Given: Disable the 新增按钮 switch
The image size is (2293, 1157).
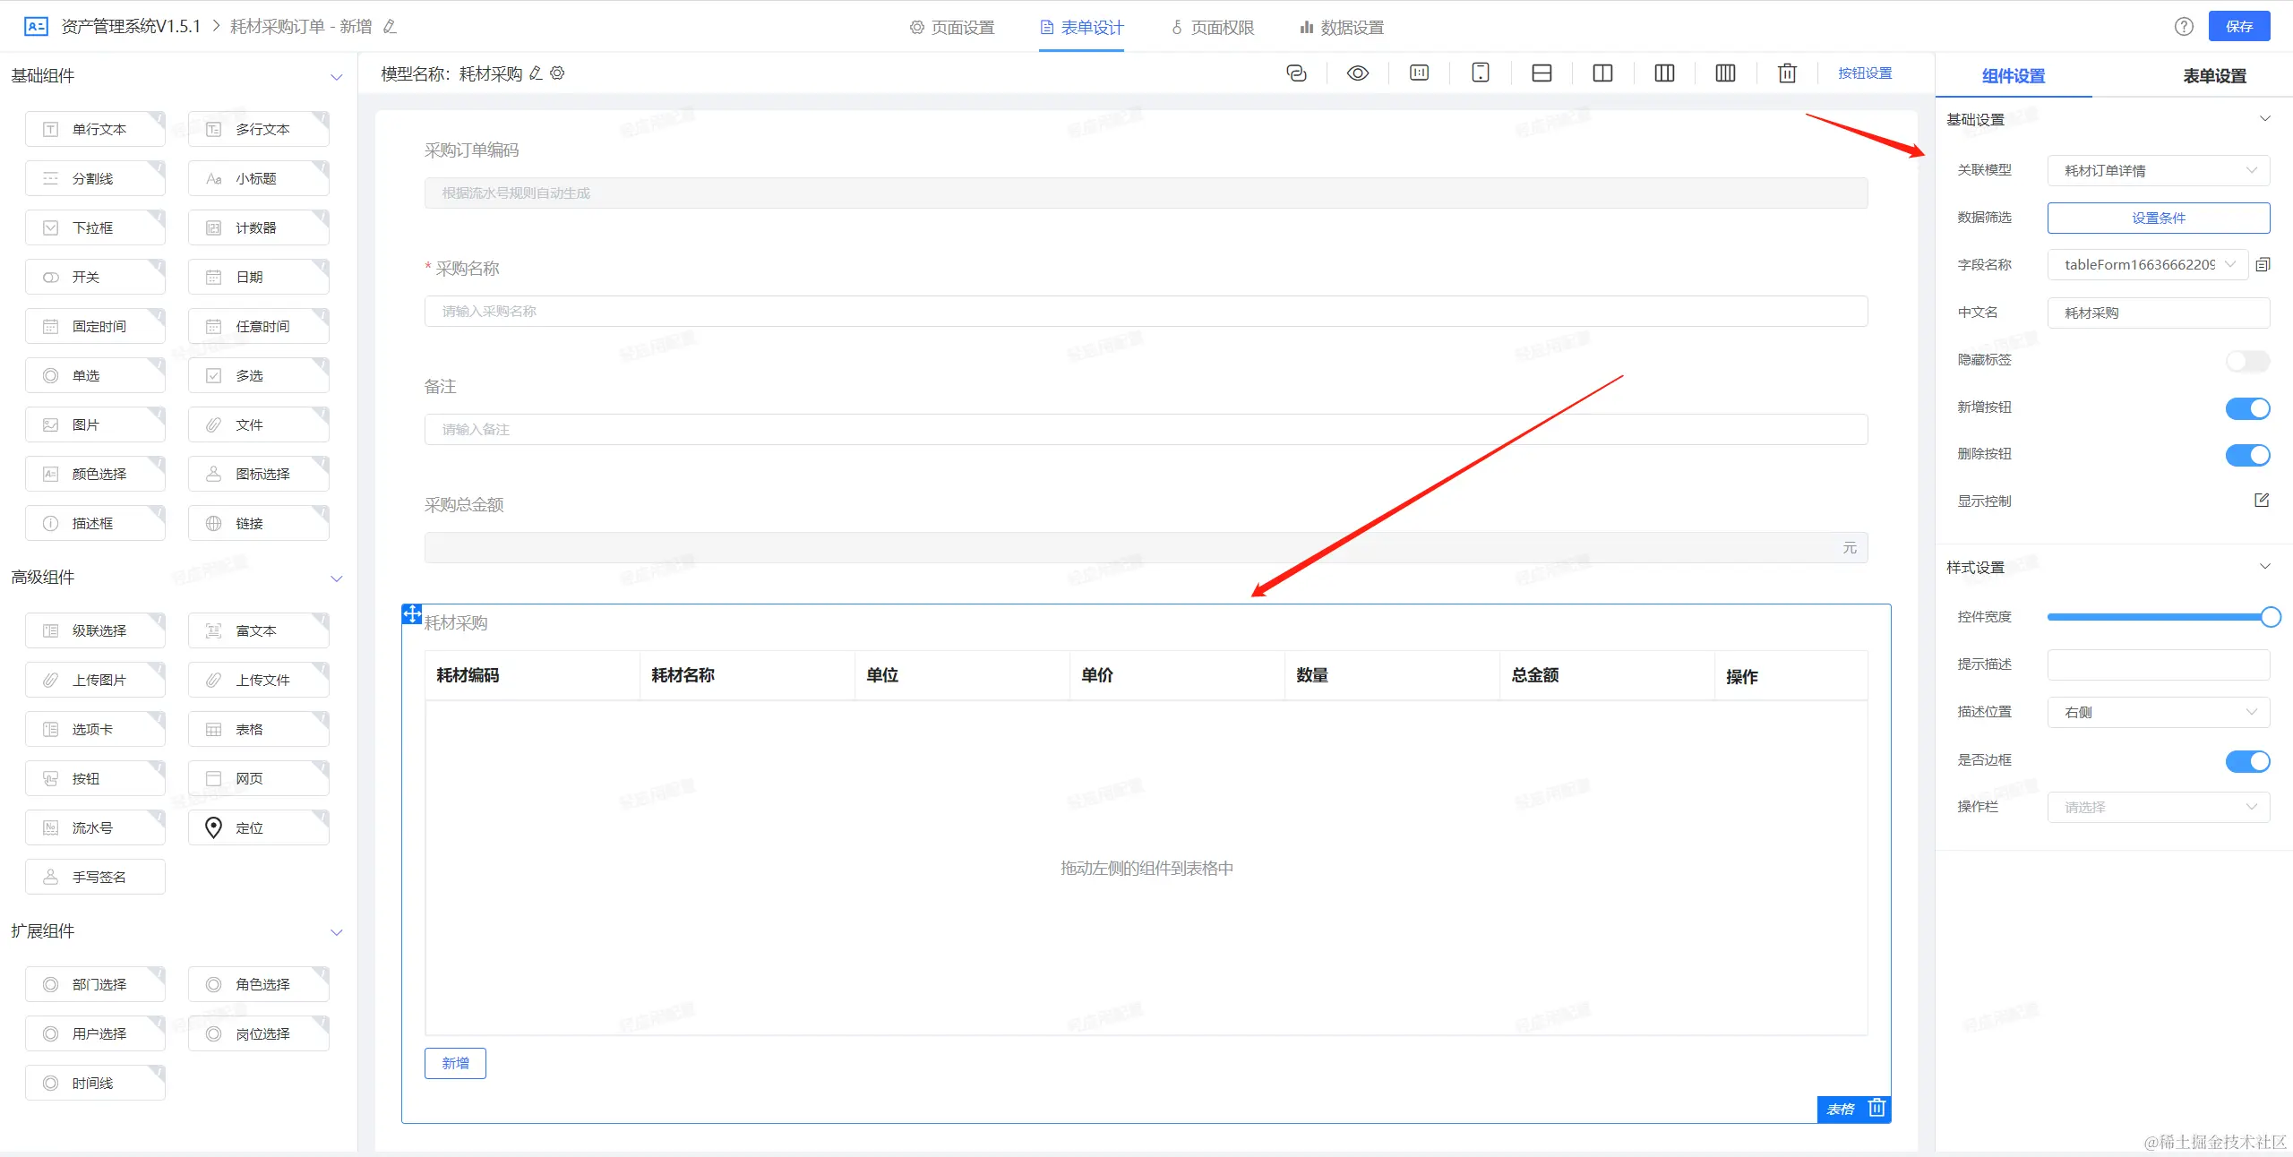Looking at the screenshot, I should tap(2247, 408).
